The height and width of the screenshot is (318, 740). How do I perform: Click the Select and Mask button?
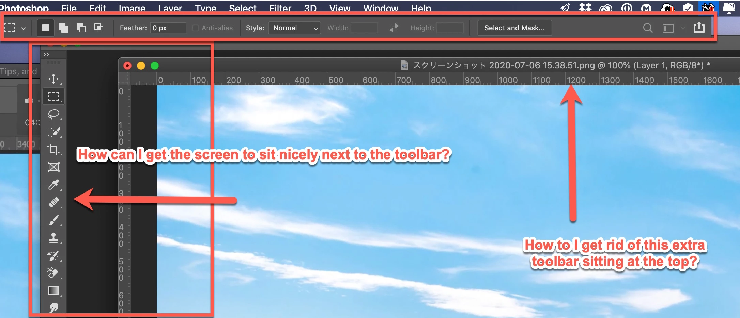(x=514, y=28)
